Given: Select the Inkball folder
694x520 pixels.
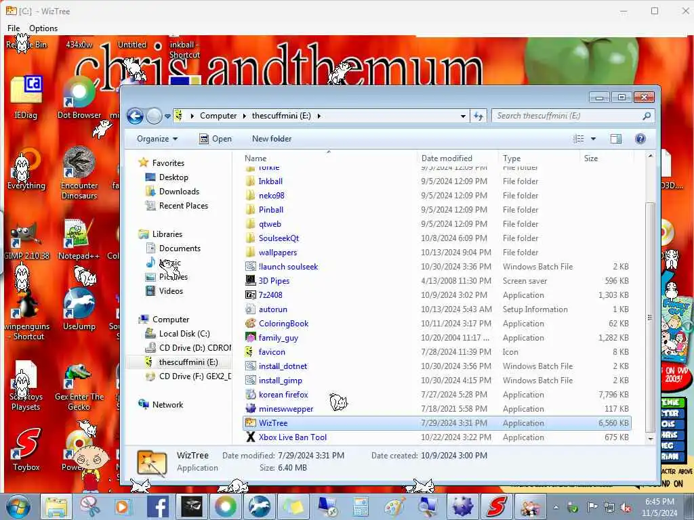Looking at the screenshot, I should tap(270, 181).
